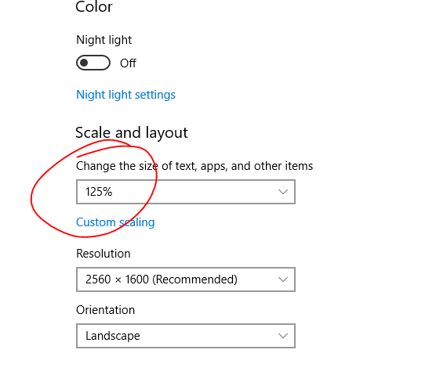The image size is (447, 375).
Task: Click the 'Change the size of text' label
Action: (194, 166)
